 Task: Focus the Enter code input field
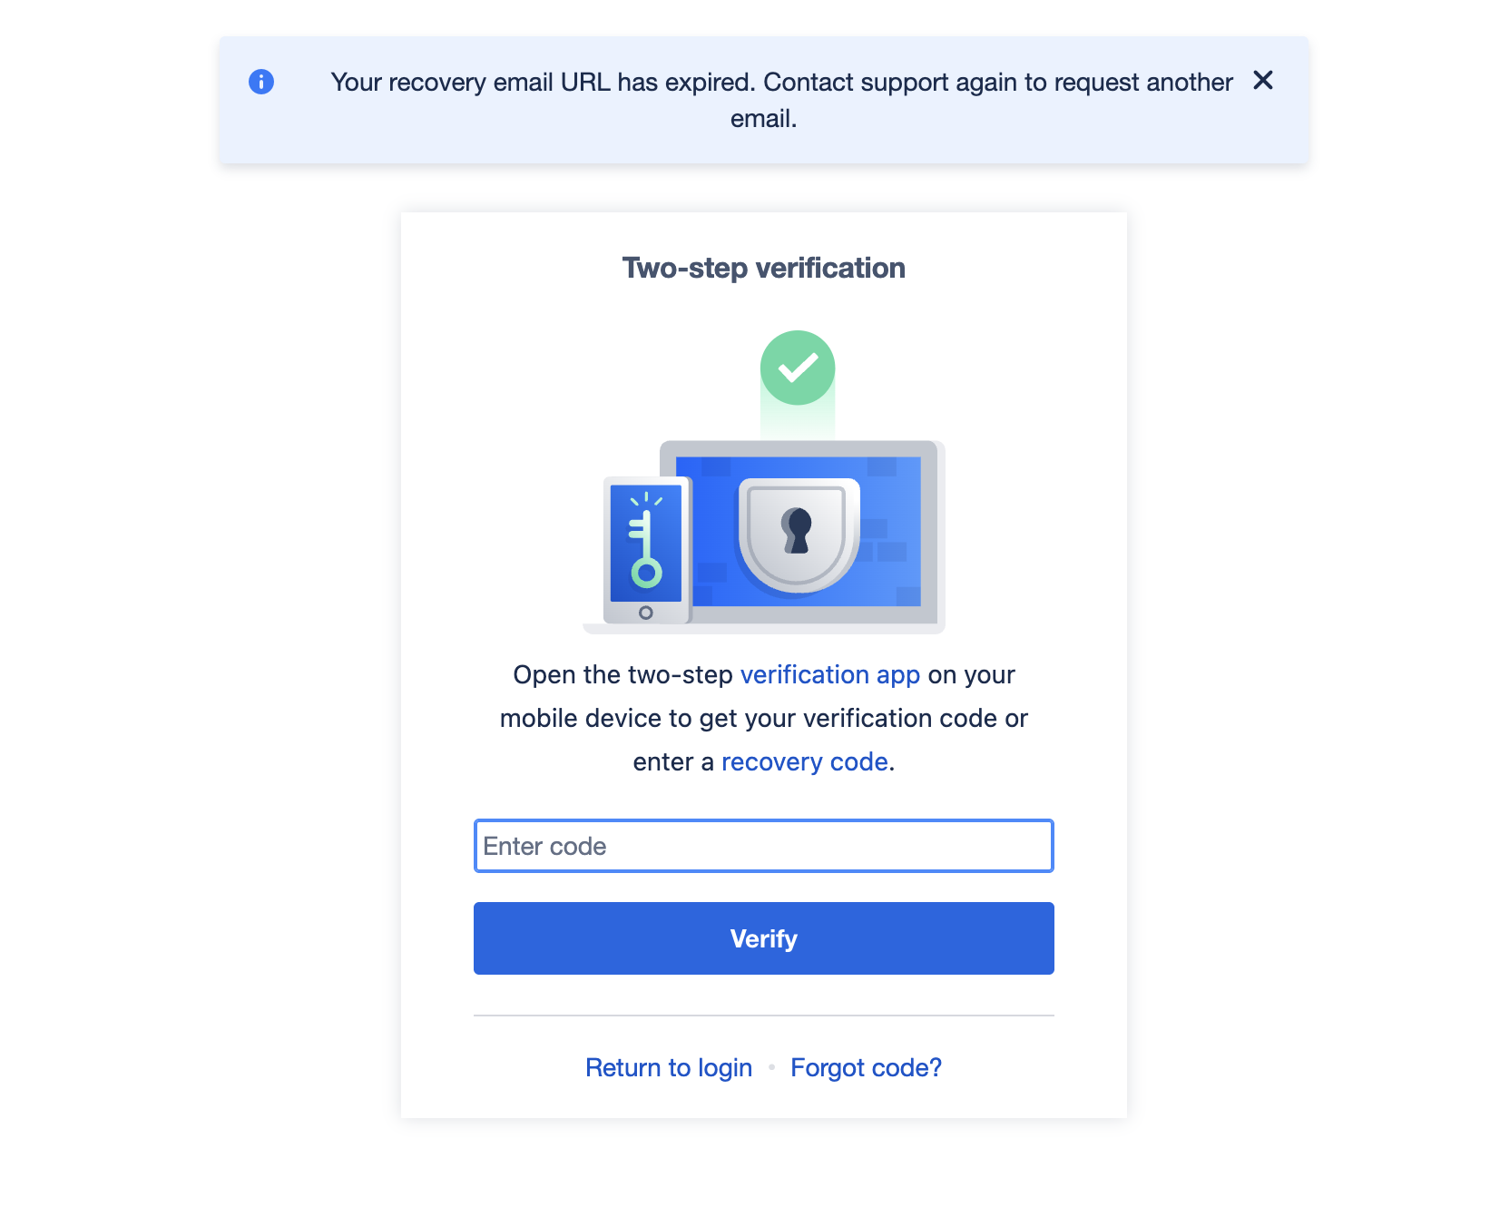[764, 846]
